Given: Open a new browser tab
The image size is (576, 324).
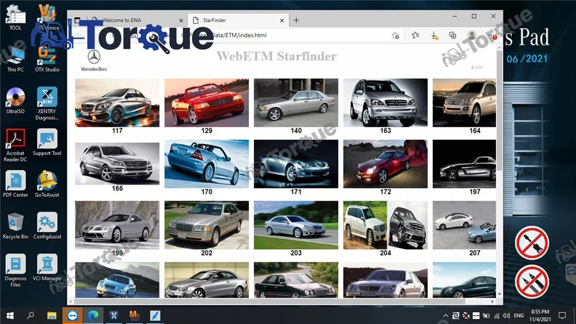Looking at the screenshot, I should 296,20.
